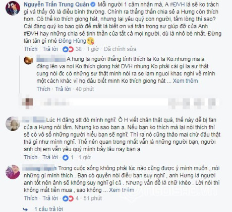This screenshot has width=232, height=212.
Task: Expand the '1 câu trả lời' replies
Action: pyautogui.click(x=49, y=209)
